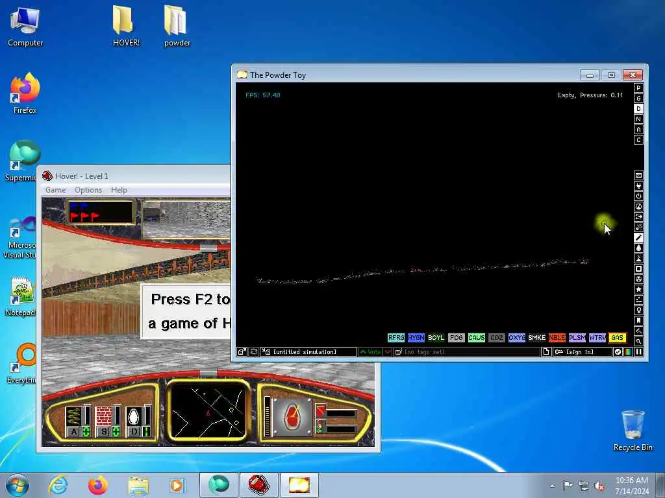
Task: Create a new blank simulation with page icon
Action: click(546, 352)
